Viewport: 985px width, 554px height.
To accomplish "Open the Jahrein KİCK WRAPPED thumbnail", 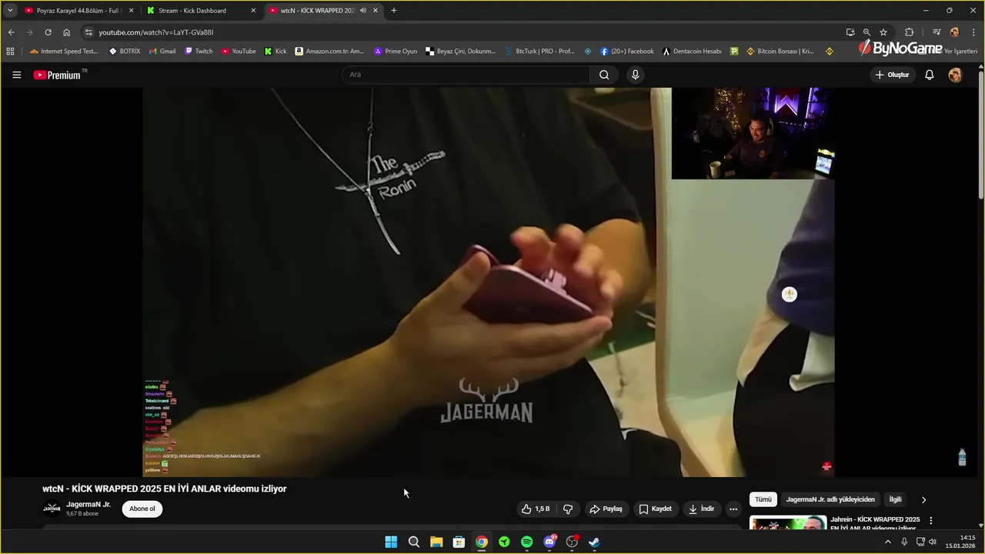I will click(x=788, y=522).
